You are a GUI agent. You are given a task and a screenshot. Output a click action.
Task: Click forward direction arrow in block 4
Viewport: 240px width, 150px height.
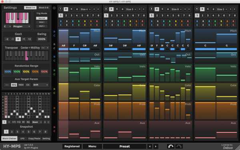click(x=202, y=9)
